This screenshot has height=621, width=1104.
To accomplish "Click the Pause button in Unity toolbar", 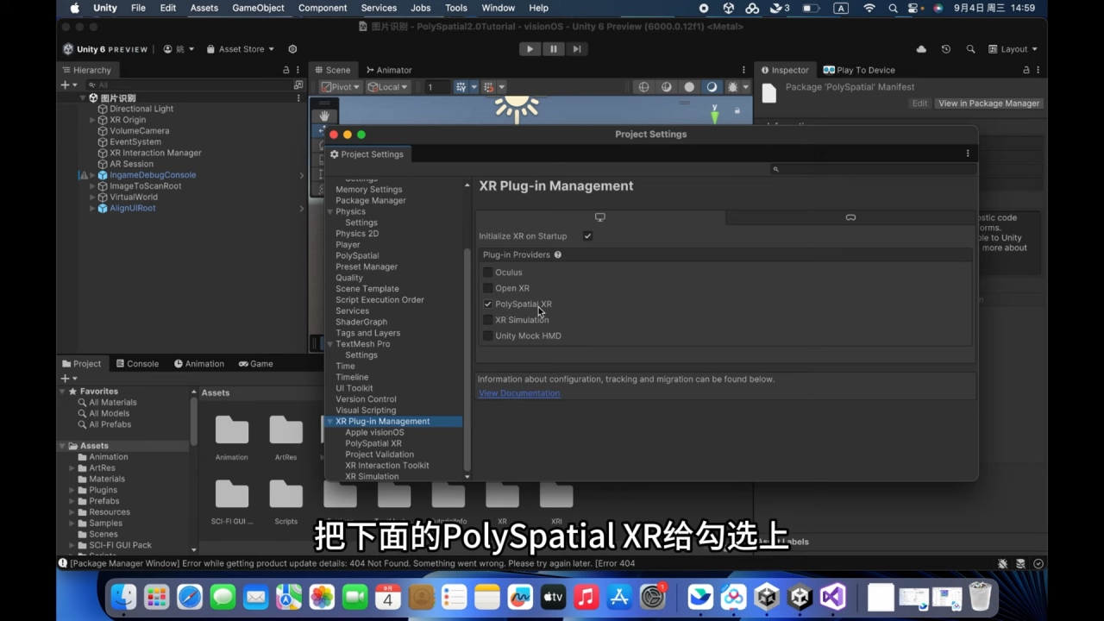I will [x=554, y=49].
